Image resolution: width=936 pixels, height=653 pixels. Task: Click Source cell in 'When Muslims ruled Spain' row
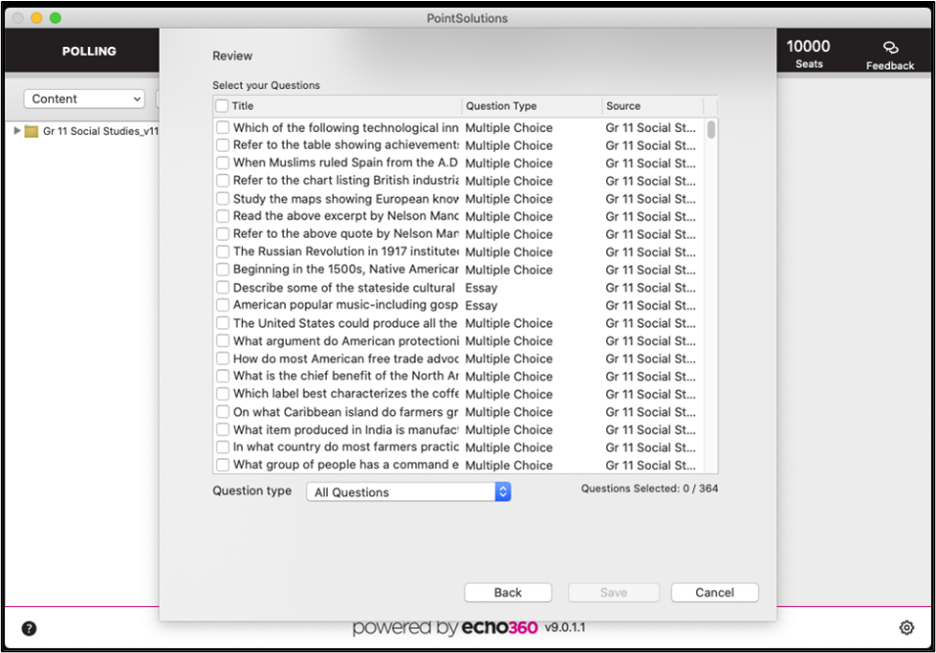pos(651,163)
